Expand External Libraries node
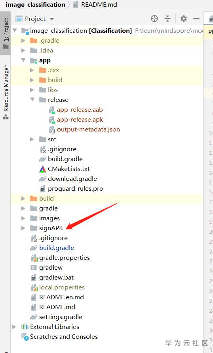213x353 pixels. 14,327
